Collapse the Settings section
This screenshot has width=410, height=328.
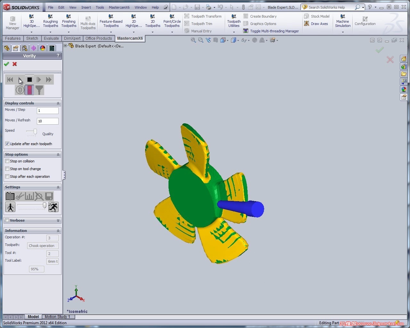58,187
